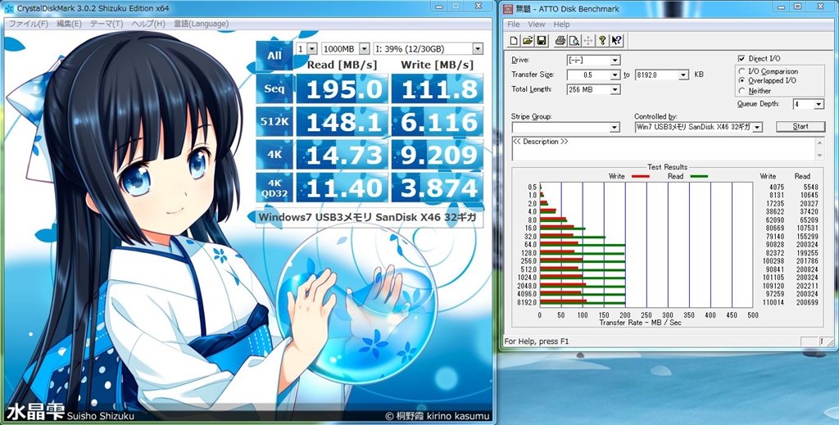Open the Total Length 256 MB dropdown
Screen dimensions: 839x425
pyautogui.click(x=615, y=90)
